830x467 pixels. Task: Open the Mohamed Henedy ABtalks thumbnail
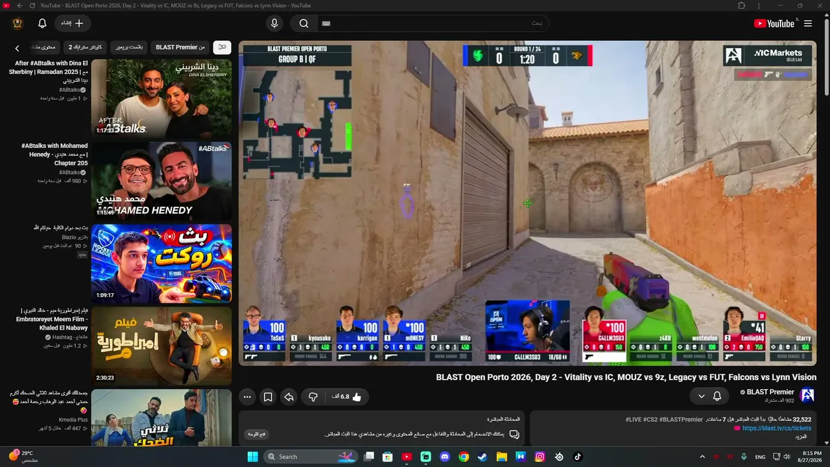pyautogui.click(x=161, y=181)
